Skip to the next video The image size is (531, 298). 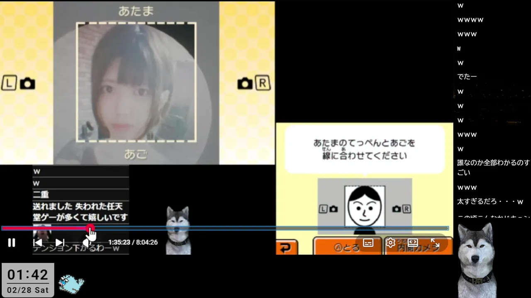pyautogui.click(x=60, y=243)
